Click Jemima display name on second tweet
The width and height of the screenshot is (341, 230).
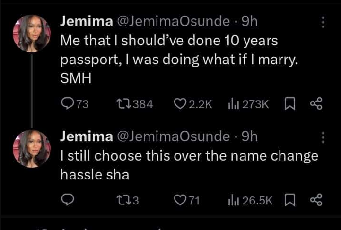click(x=83, y=137)
